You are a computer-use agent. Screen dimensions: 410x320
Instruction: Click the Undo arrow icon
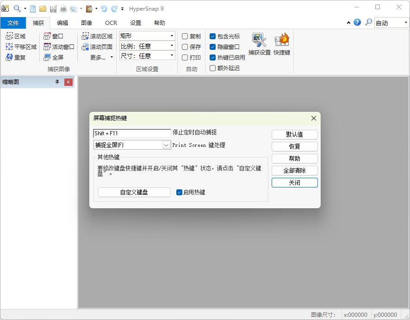(104, 9)
